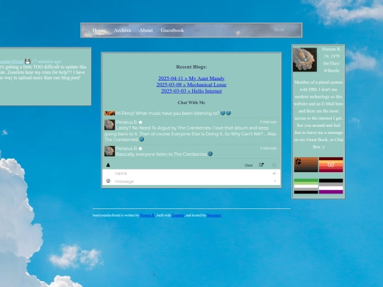Click the chat log-in arrow icon
The image size is (383, 287).
point(274,174)
